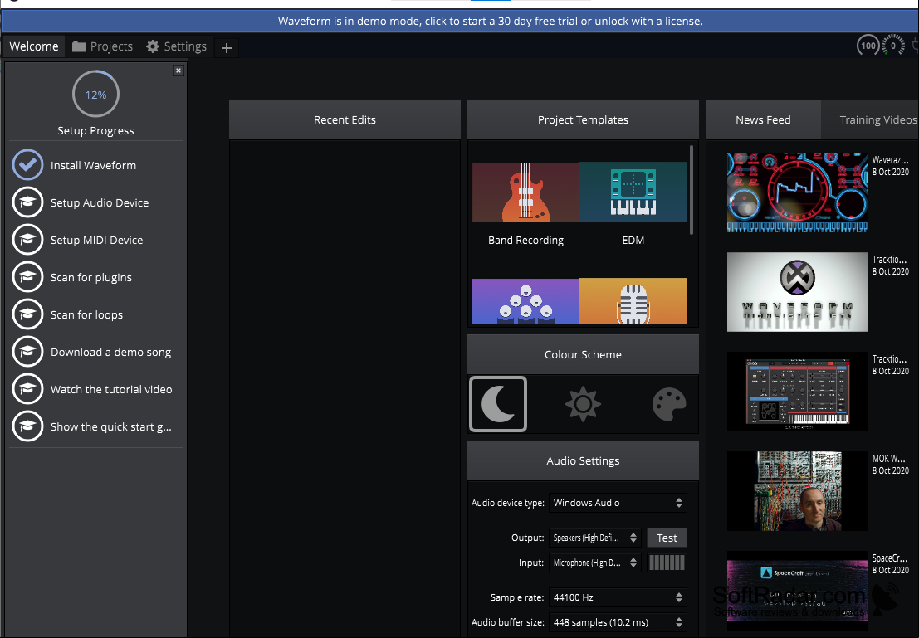Click the Scan for plugins step label

[90, 278]
